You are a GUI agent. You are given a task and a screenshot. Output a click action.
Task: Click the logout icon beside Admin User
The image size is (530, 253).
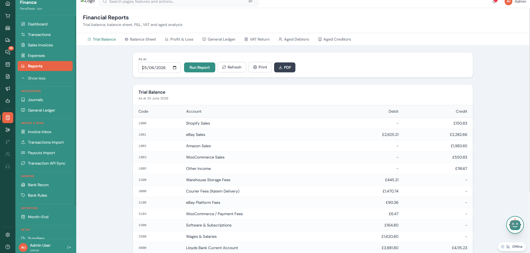pyautogui.click(x=69, y=247)
